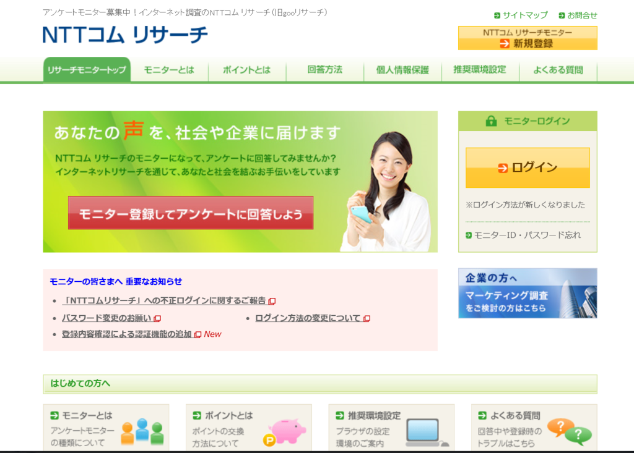
Task: Click external-link icon after 登録内容確認による認証機能の追加
Action: (x=198, y=334)
